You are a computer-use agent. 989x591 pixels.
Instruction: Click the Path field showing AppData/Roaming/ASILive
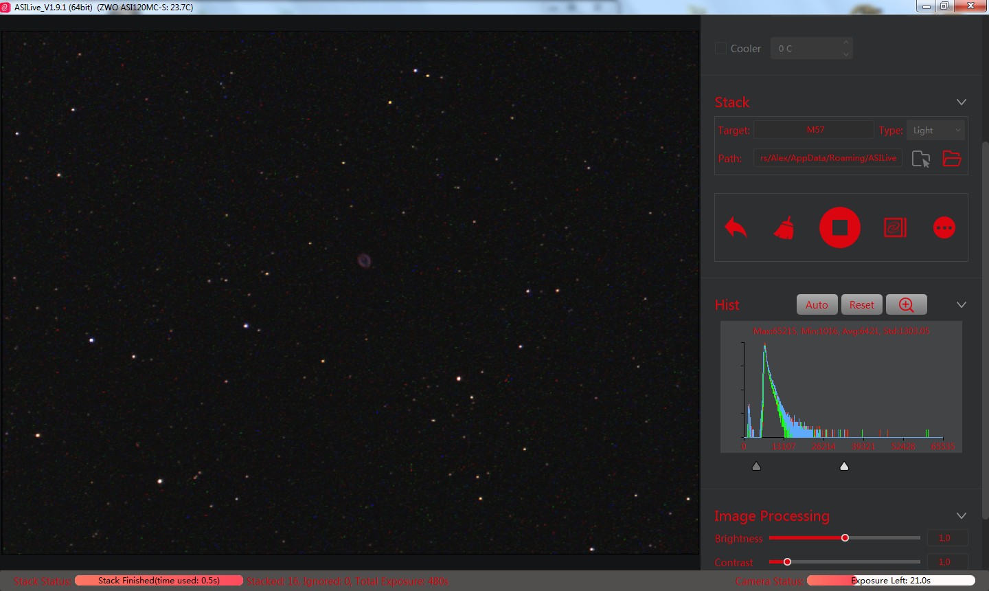coord(828,158)
